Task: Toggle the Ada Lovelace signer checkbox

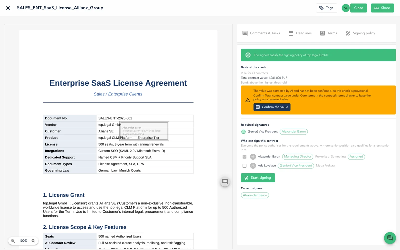Action: tap(244, 166)
